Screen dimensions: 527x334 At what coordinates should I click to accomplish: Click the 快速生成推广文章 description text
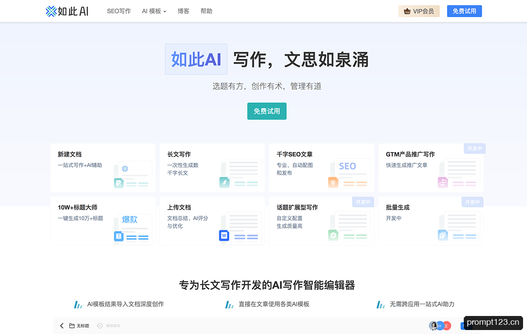407,165
